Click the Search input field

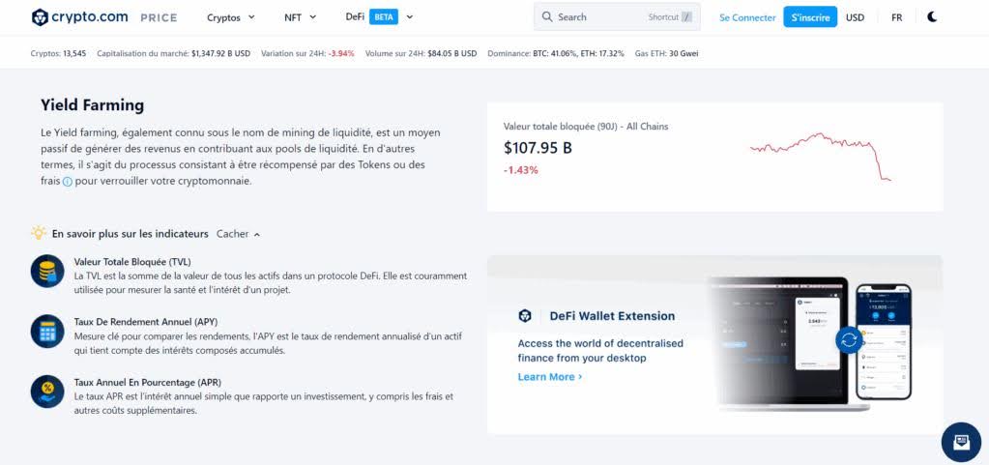(599, 17)
